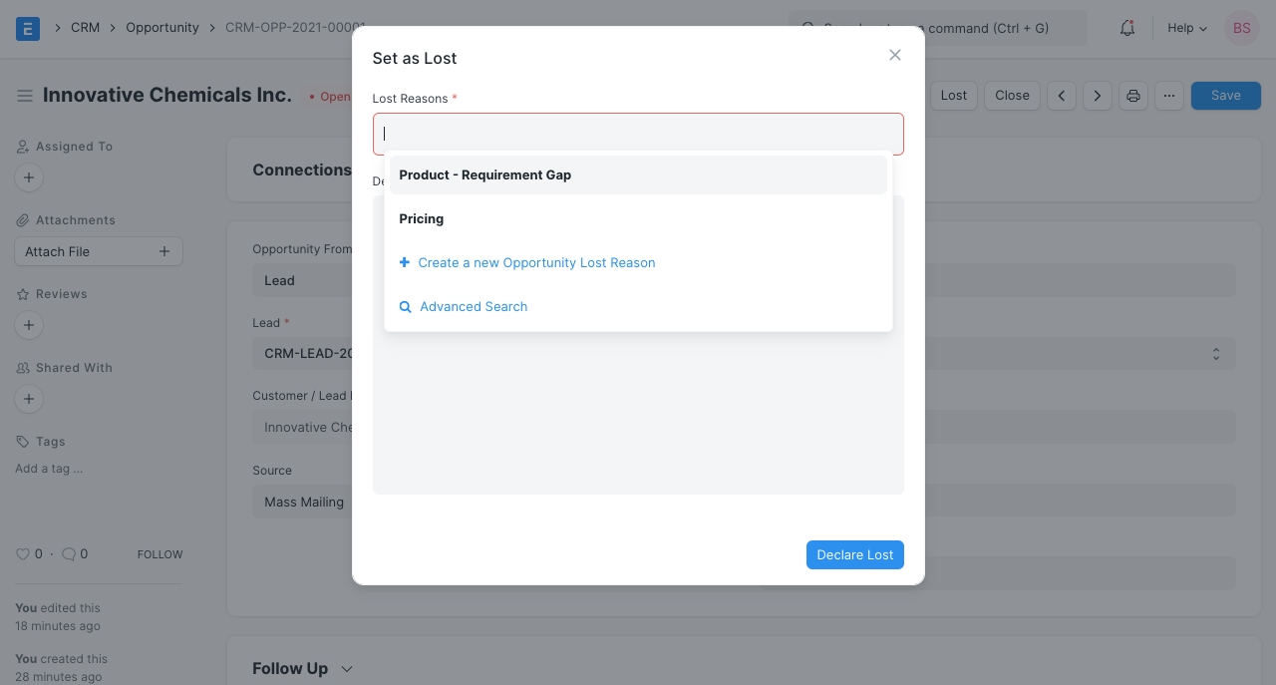1276x685 pixels.
Task: Click the print icon button
Action: 1133,96
